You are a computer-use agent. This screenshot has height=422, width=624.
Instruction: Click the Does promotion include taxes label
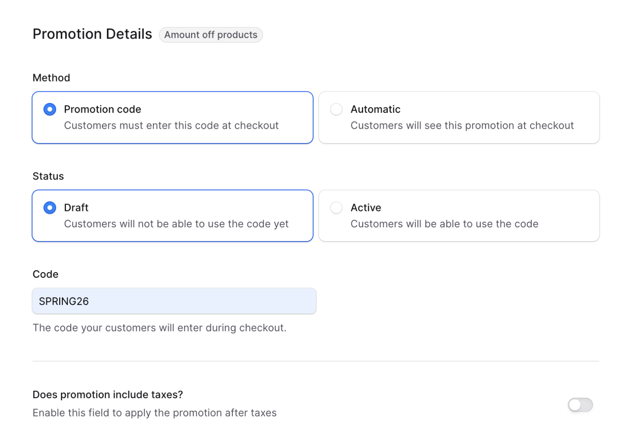pyautogui.click(x=108, y=394)
